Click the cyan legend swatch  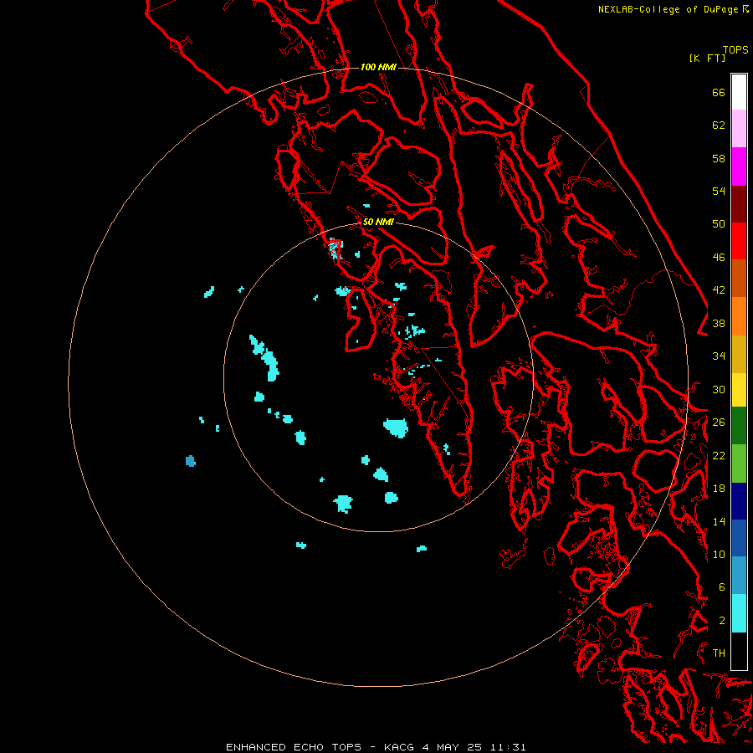click(739, 613)
